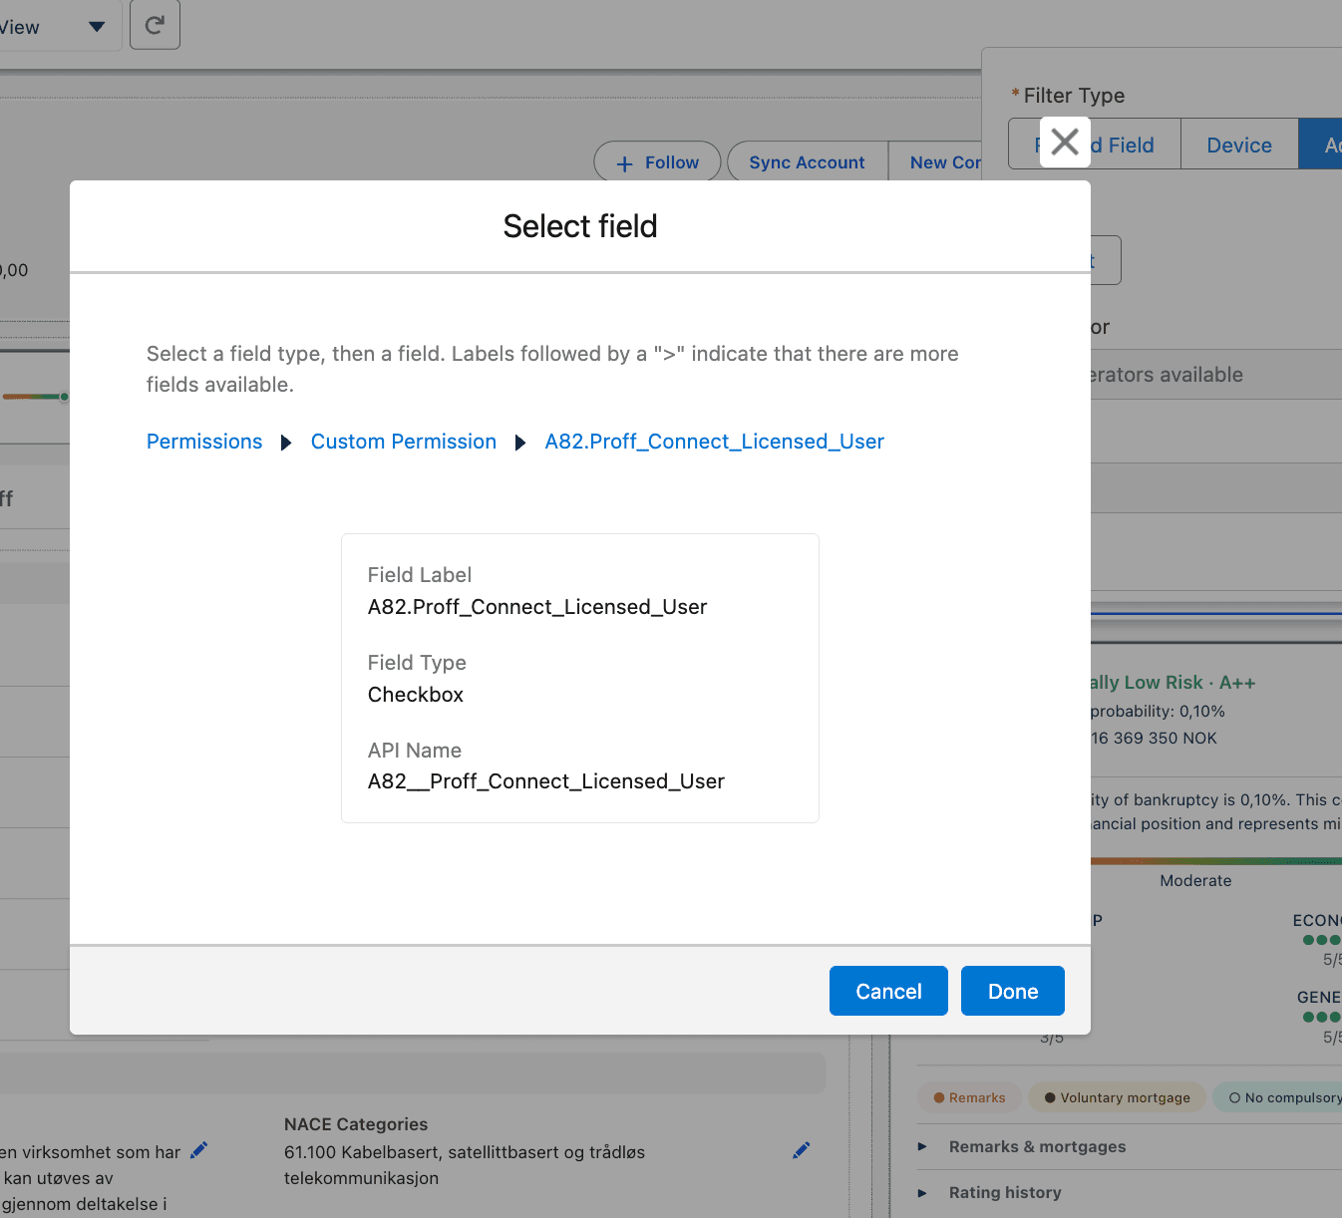Select A82.Proff_Connect_Licensed_User breadcrumb link
The width and height of the screenshot is (1342, 1218).
pos(715,442)
